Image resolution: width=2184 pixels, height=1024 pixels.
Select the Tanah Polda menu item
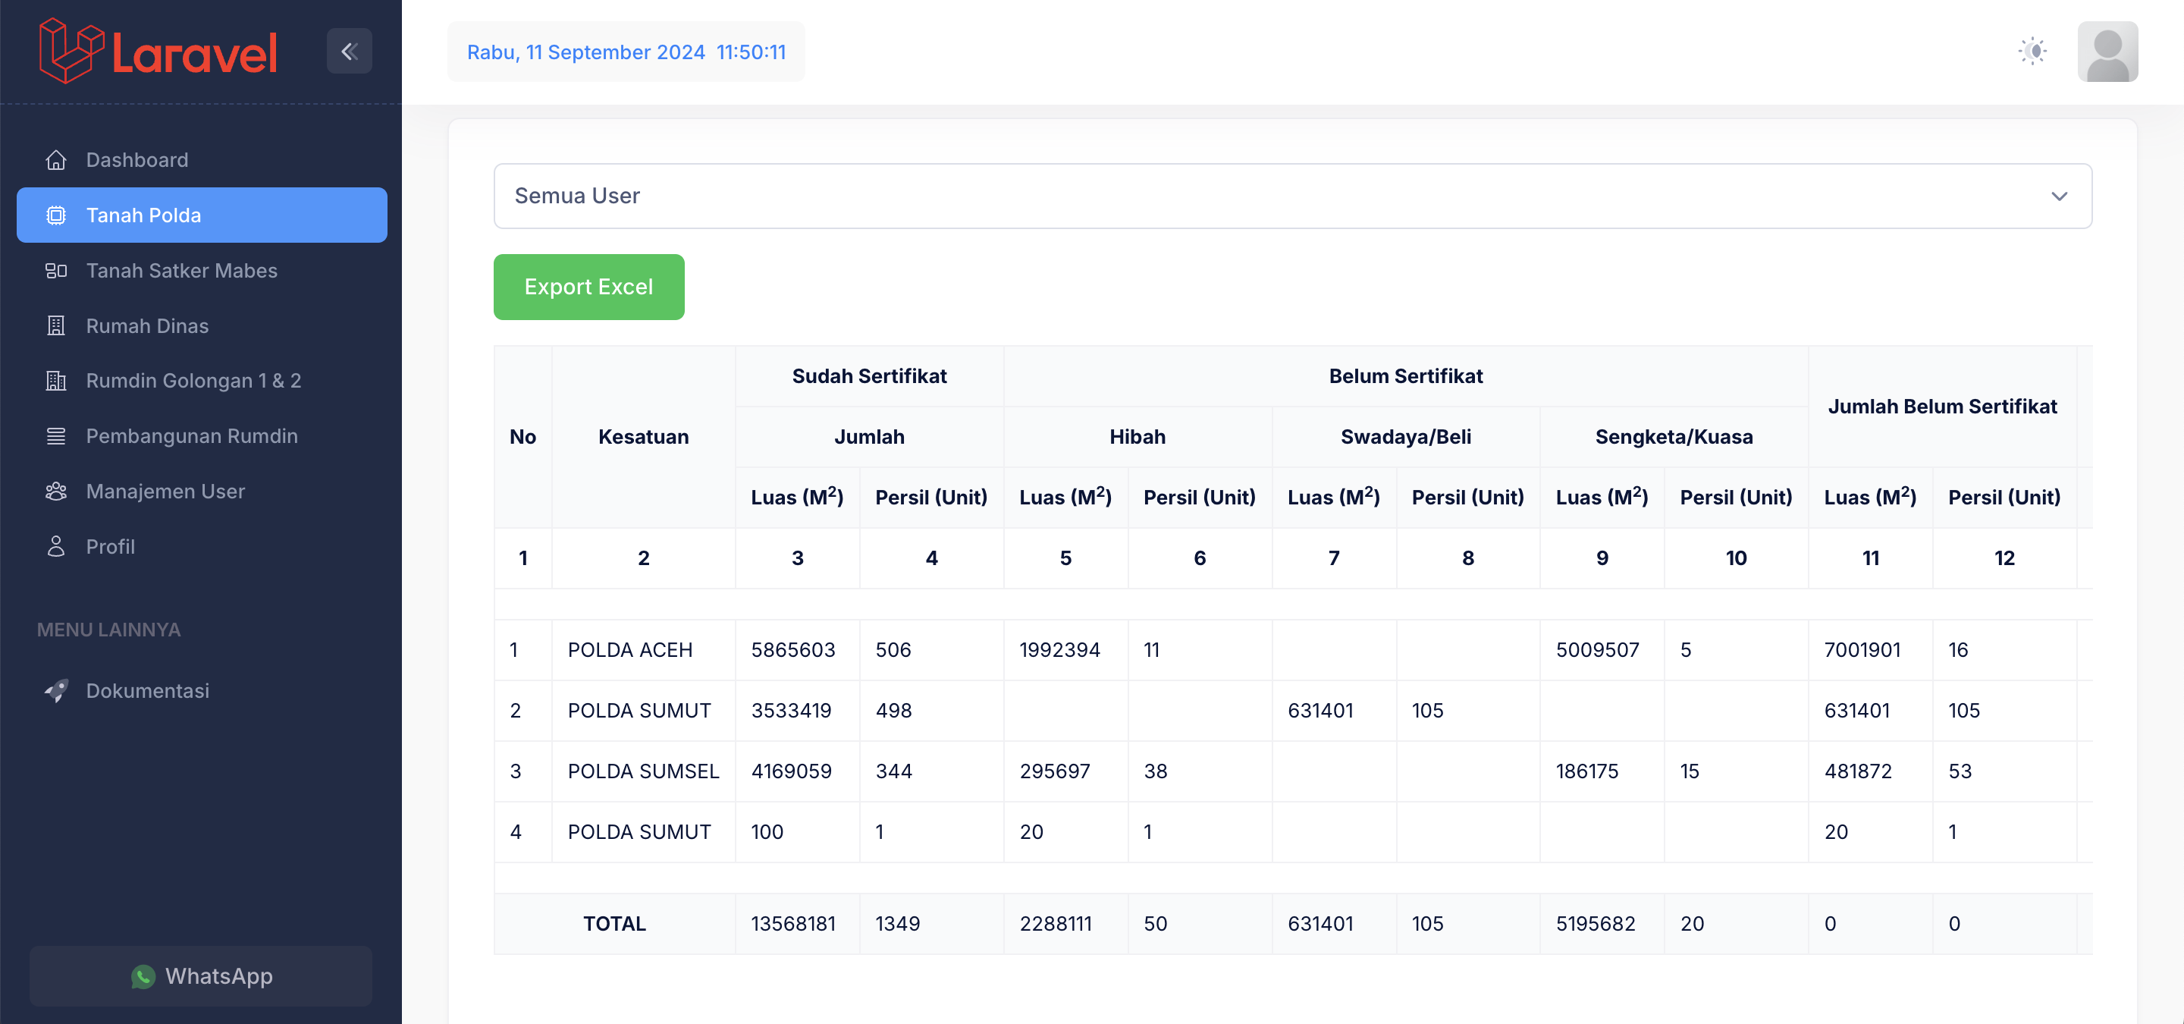[x=202, y=215]
